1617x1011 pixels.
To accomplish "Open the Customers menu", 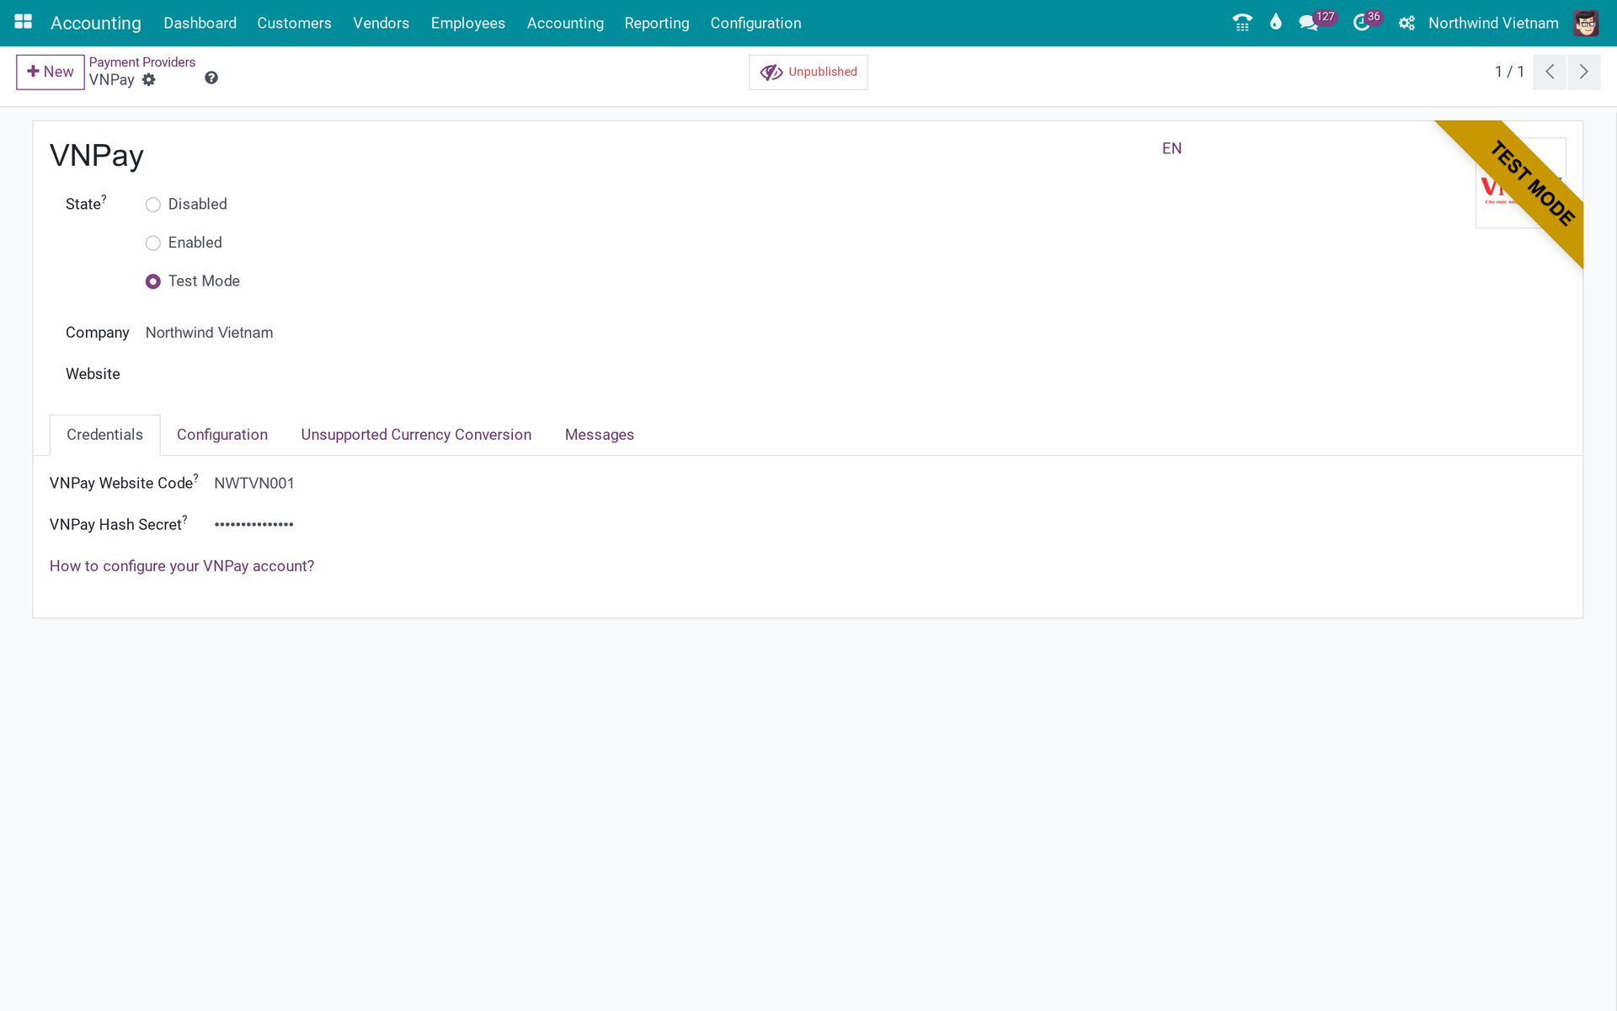I will coord(294,23).
